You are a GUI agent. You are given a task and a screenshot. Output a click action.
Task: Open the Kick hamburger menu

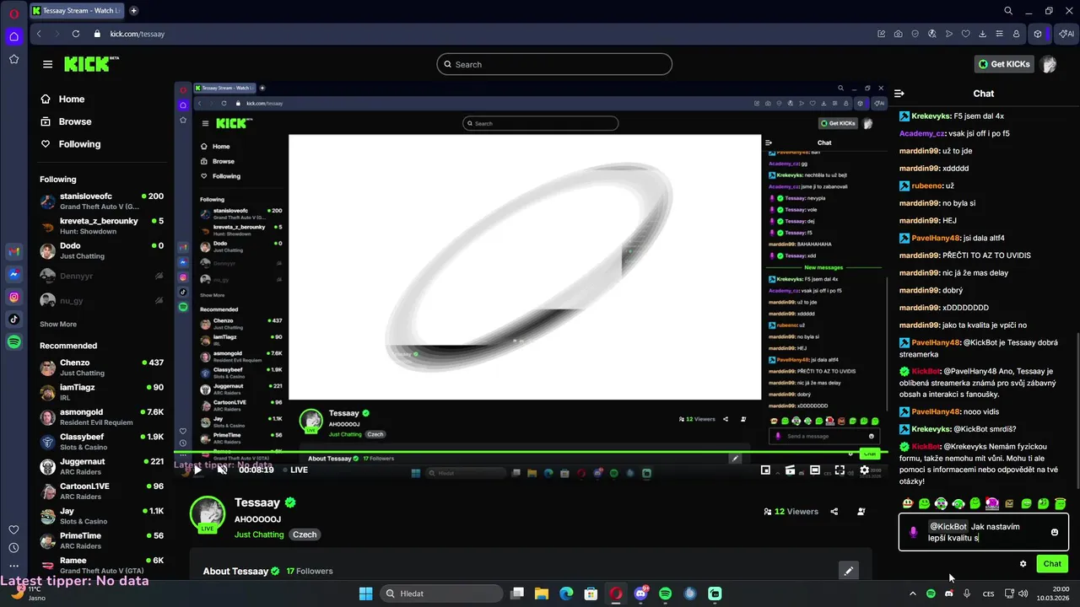[x=47, y=64]
